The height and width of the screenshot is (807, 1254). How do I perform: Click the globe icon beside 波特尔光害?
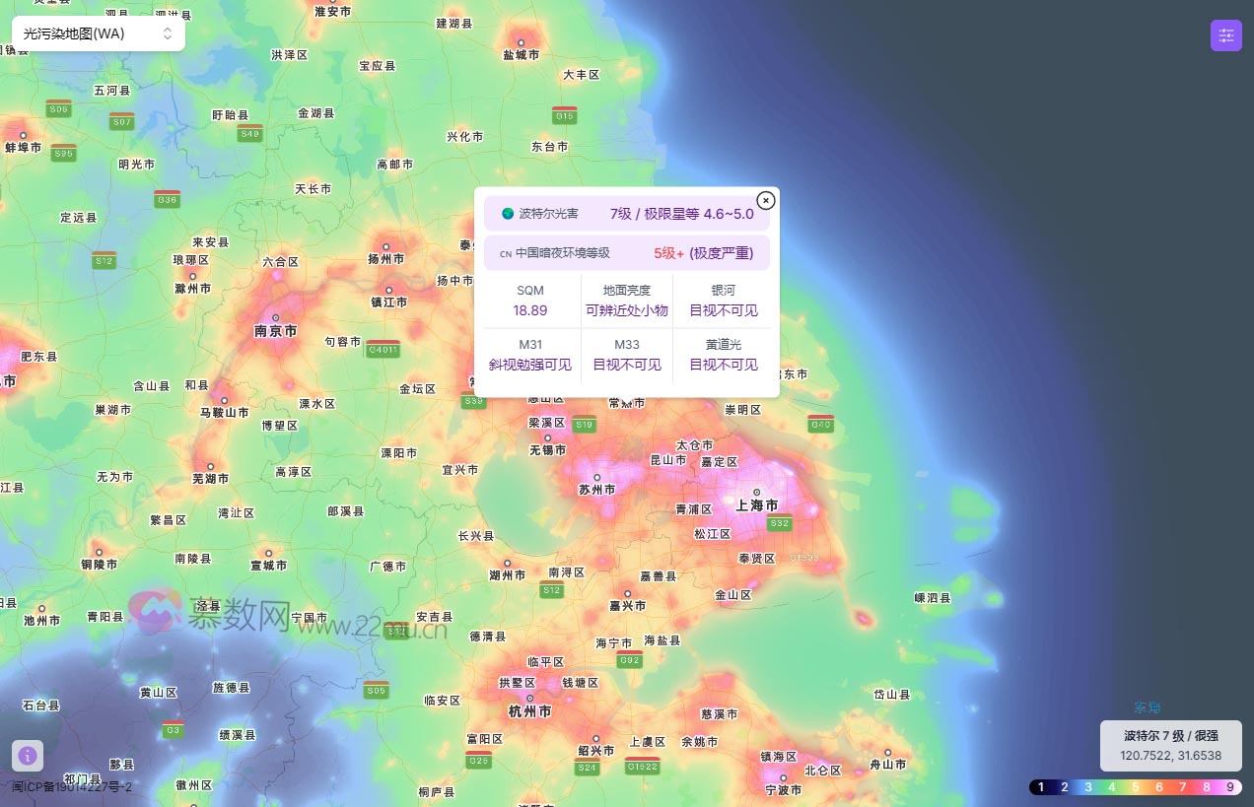(x=506, y=213)
